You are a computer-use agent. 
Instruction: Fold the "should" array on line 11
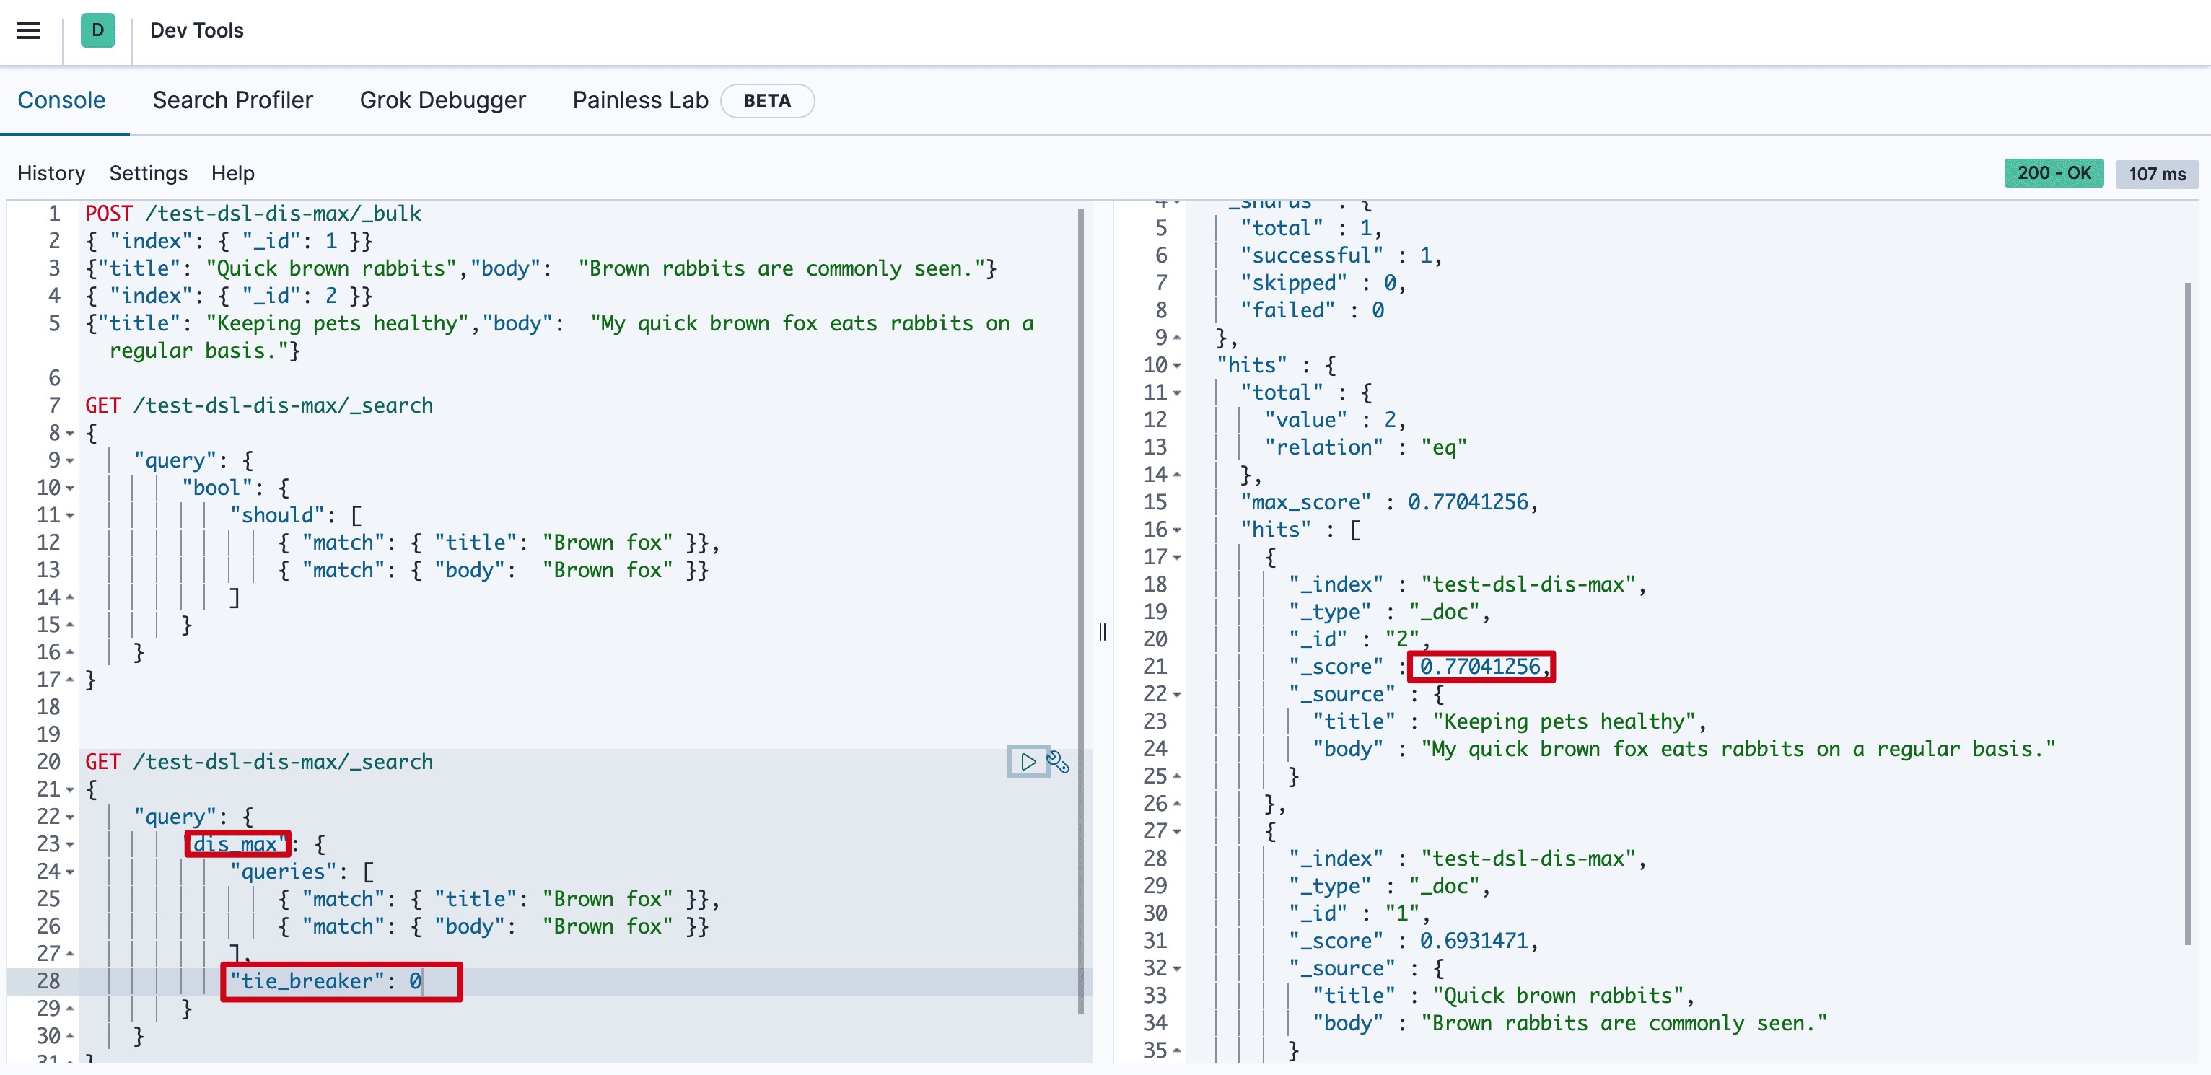71,516
